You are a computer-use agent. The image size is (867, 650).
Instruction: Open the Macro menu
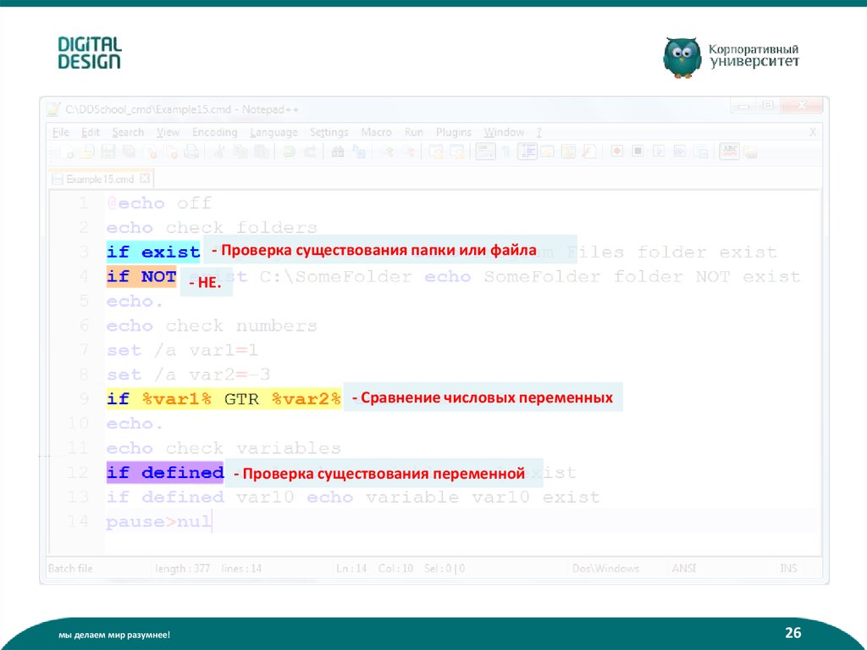coord(376,132)
